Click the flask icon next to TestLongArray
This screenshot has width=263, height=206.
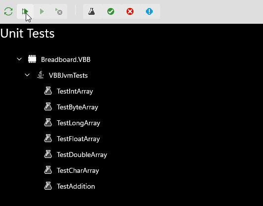[48, 122]
